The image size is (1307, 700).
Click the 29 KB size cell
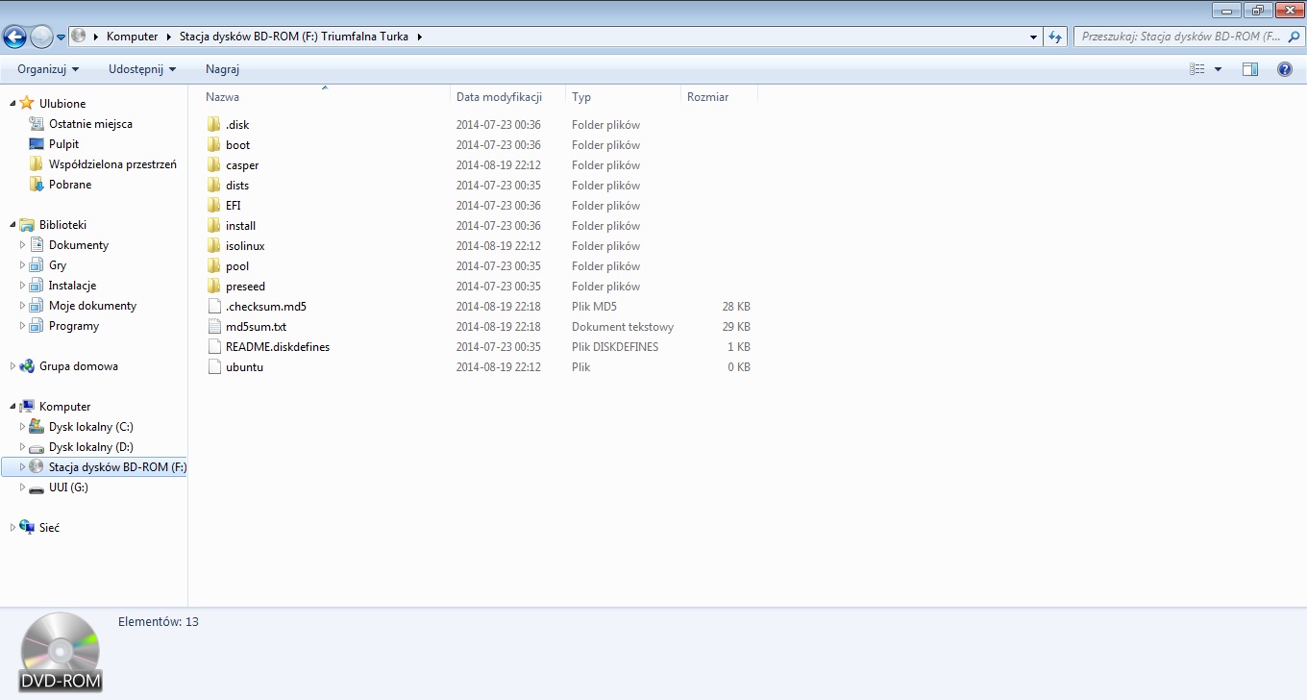pos(736,327)
